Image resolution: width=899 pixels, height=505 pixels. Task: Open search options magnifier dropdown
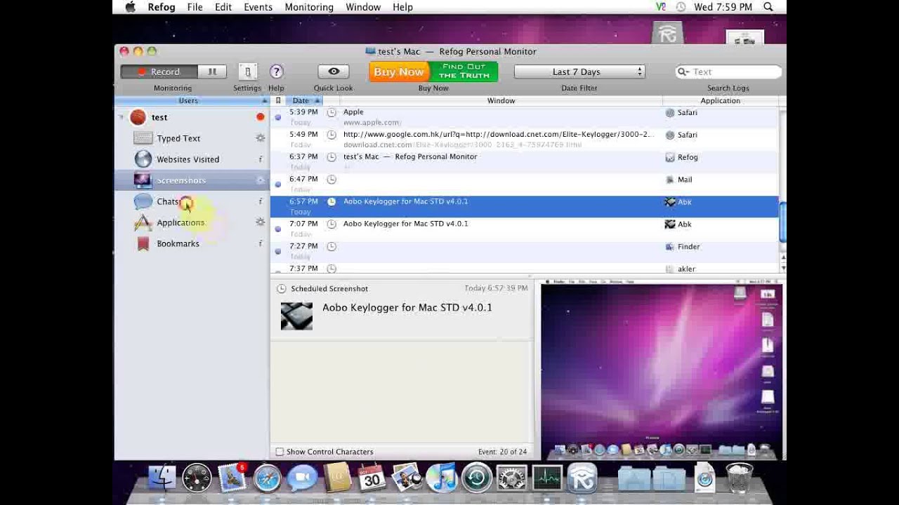pos(683,72)
